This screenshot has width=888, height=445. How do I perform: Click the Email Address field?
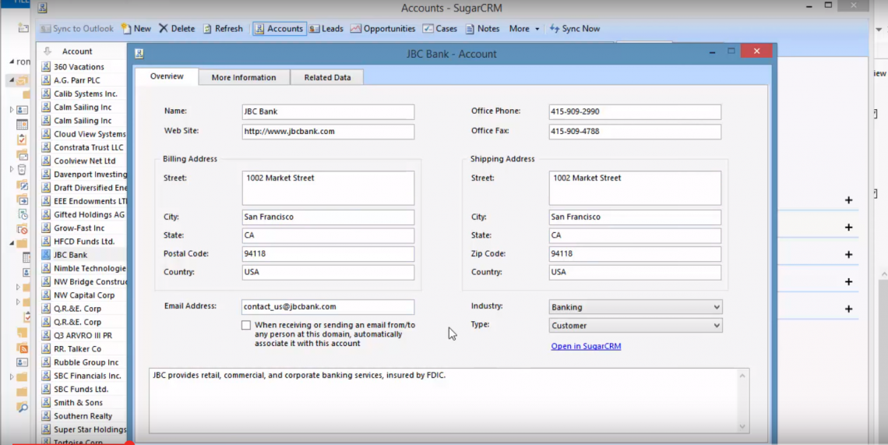click(x=328, y=307)
